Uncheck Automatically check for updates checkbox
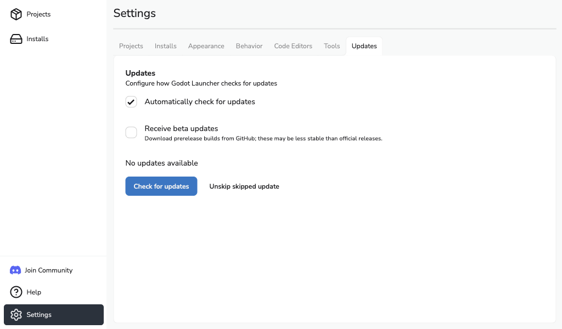The width and height of the screenshot is (562, 329). 131,101
